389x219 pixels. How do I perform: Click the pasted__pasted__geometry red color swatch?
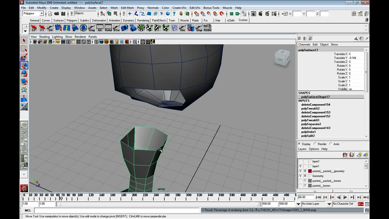(x=310, y=171)
